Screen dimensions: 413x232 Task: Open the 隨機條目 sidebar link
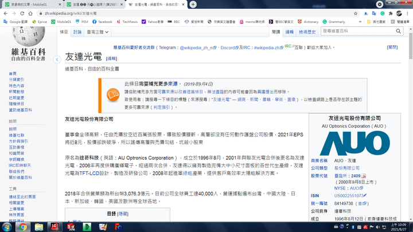point(16,104)
